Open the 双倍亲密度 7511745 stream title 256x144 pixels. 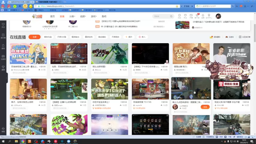click(142, 102)
